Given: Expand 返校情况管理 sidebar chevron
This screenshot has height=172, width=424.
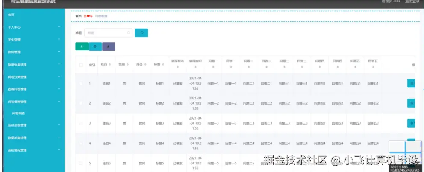Looking at the screenshot, I should [x=59, y=150].
